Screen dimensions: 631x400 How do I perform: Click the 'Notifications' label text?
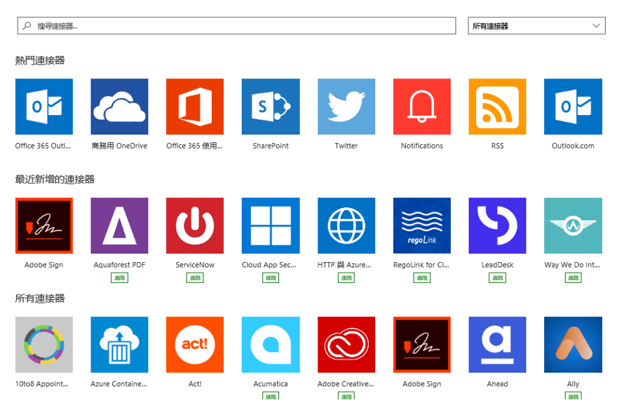(422, 146)
